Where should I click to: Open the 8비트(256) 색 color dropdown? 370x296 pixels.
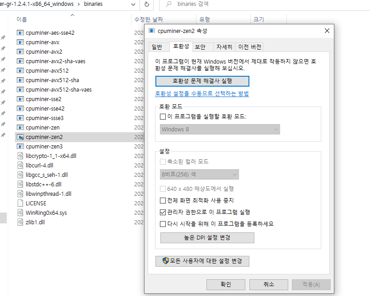click(199, 174)
